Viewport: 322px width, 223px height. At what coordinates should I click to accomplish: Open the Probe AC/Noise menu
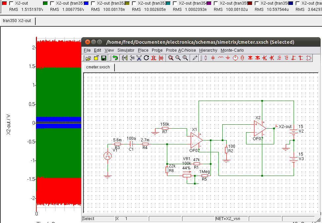pos(181,50)
